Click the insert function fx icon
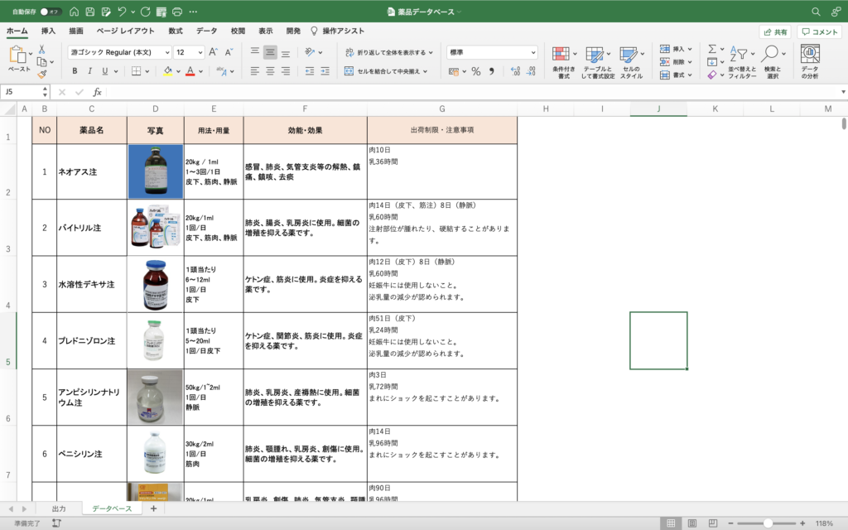This screenshot has height=530, width=848. click(x=97, y=92)
